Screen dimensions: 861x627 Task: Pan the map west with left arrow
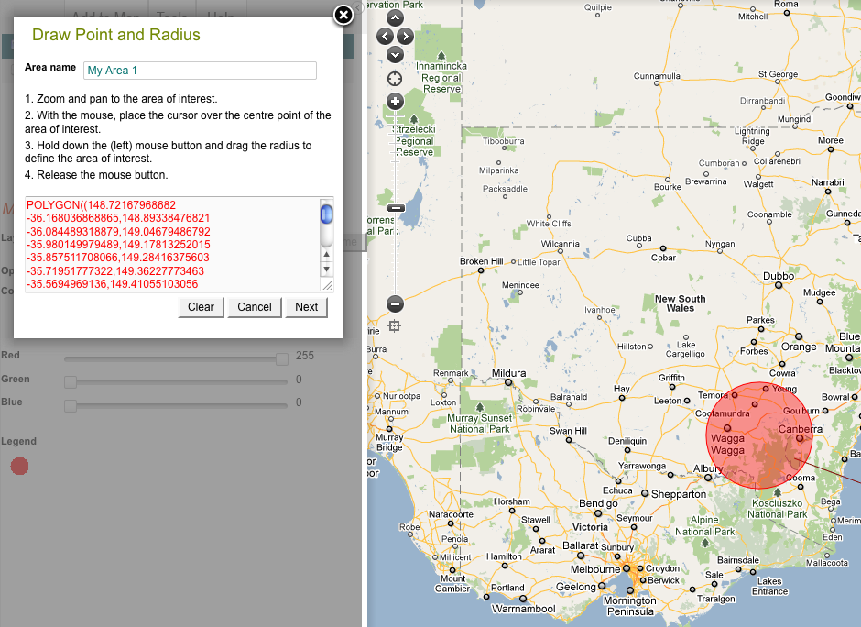tap(385, 37)
